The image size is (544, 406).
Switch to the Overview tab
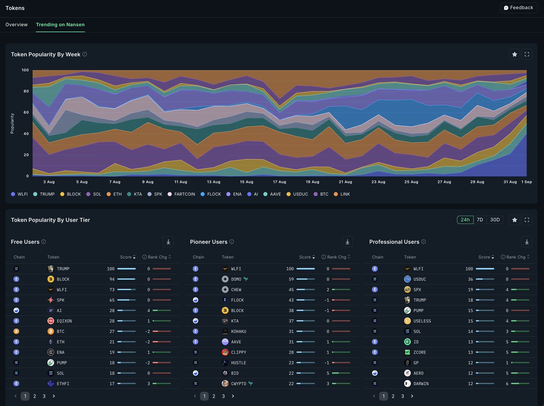point(16,24)
